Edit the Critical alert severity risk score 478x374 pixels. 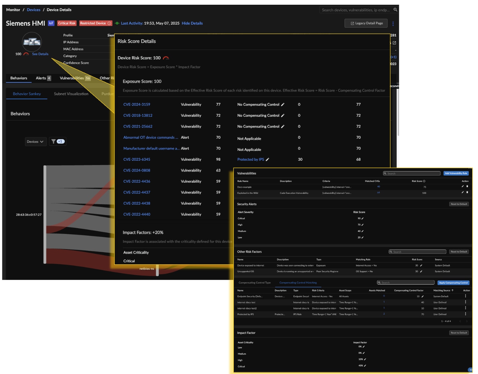click(x=362, y=218)
